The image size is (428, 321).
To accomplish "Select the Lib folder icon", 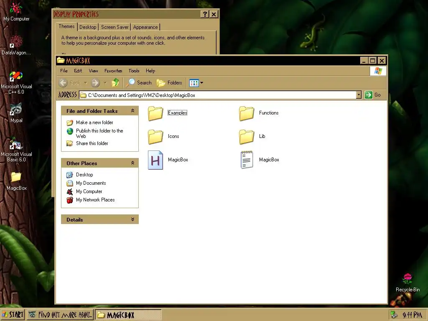I will click(x=247, y=137).
